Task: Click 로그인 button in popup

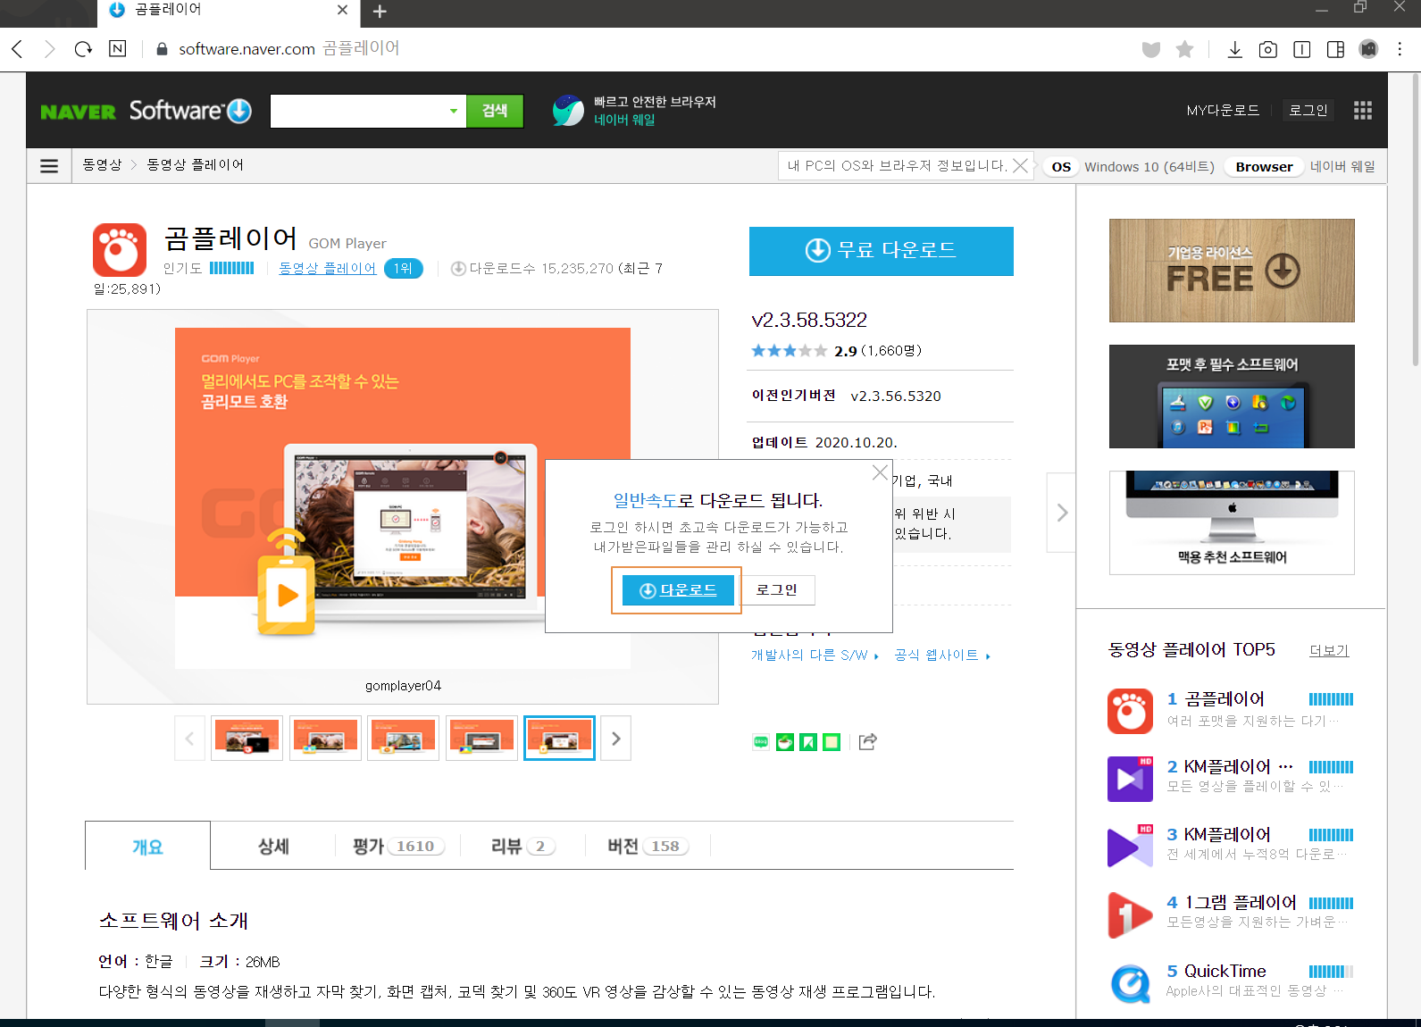Action: [x=777, y=590]
